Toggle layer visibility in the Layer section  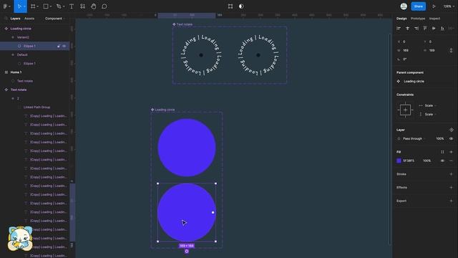pyautogui.click(x=451, y=138)
